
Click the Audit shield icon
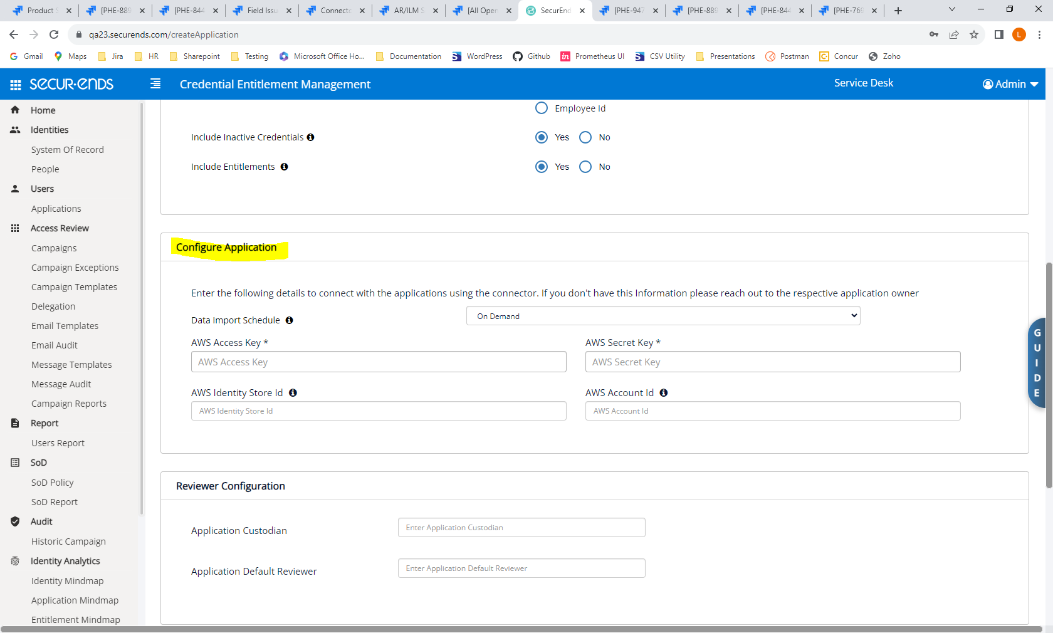click(14, 521)
